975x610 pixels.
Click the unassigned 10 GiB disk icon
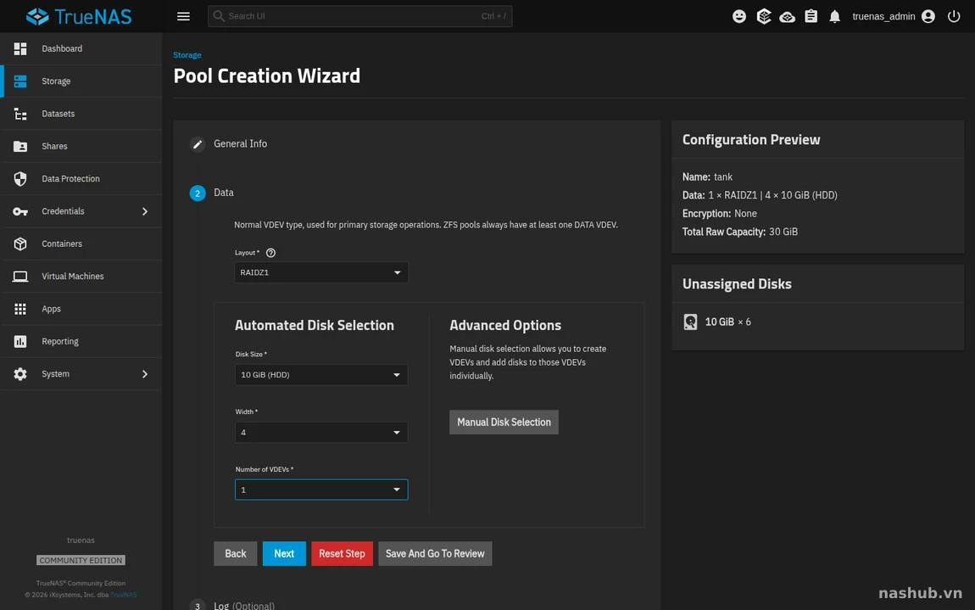(690, 322)
